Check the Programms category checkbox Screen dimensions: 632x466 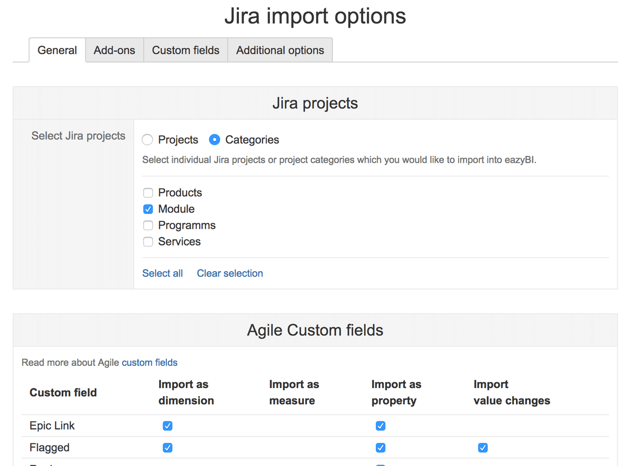(148, 225)
